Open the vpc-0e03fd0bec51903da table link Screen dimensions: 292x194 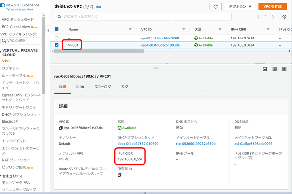pyautogui.click(x=160, y=45)
